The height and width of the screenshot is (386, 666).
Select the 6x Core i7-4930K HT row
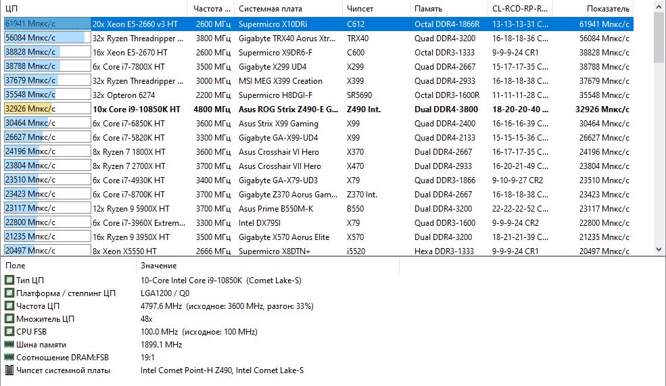[318, 180]
